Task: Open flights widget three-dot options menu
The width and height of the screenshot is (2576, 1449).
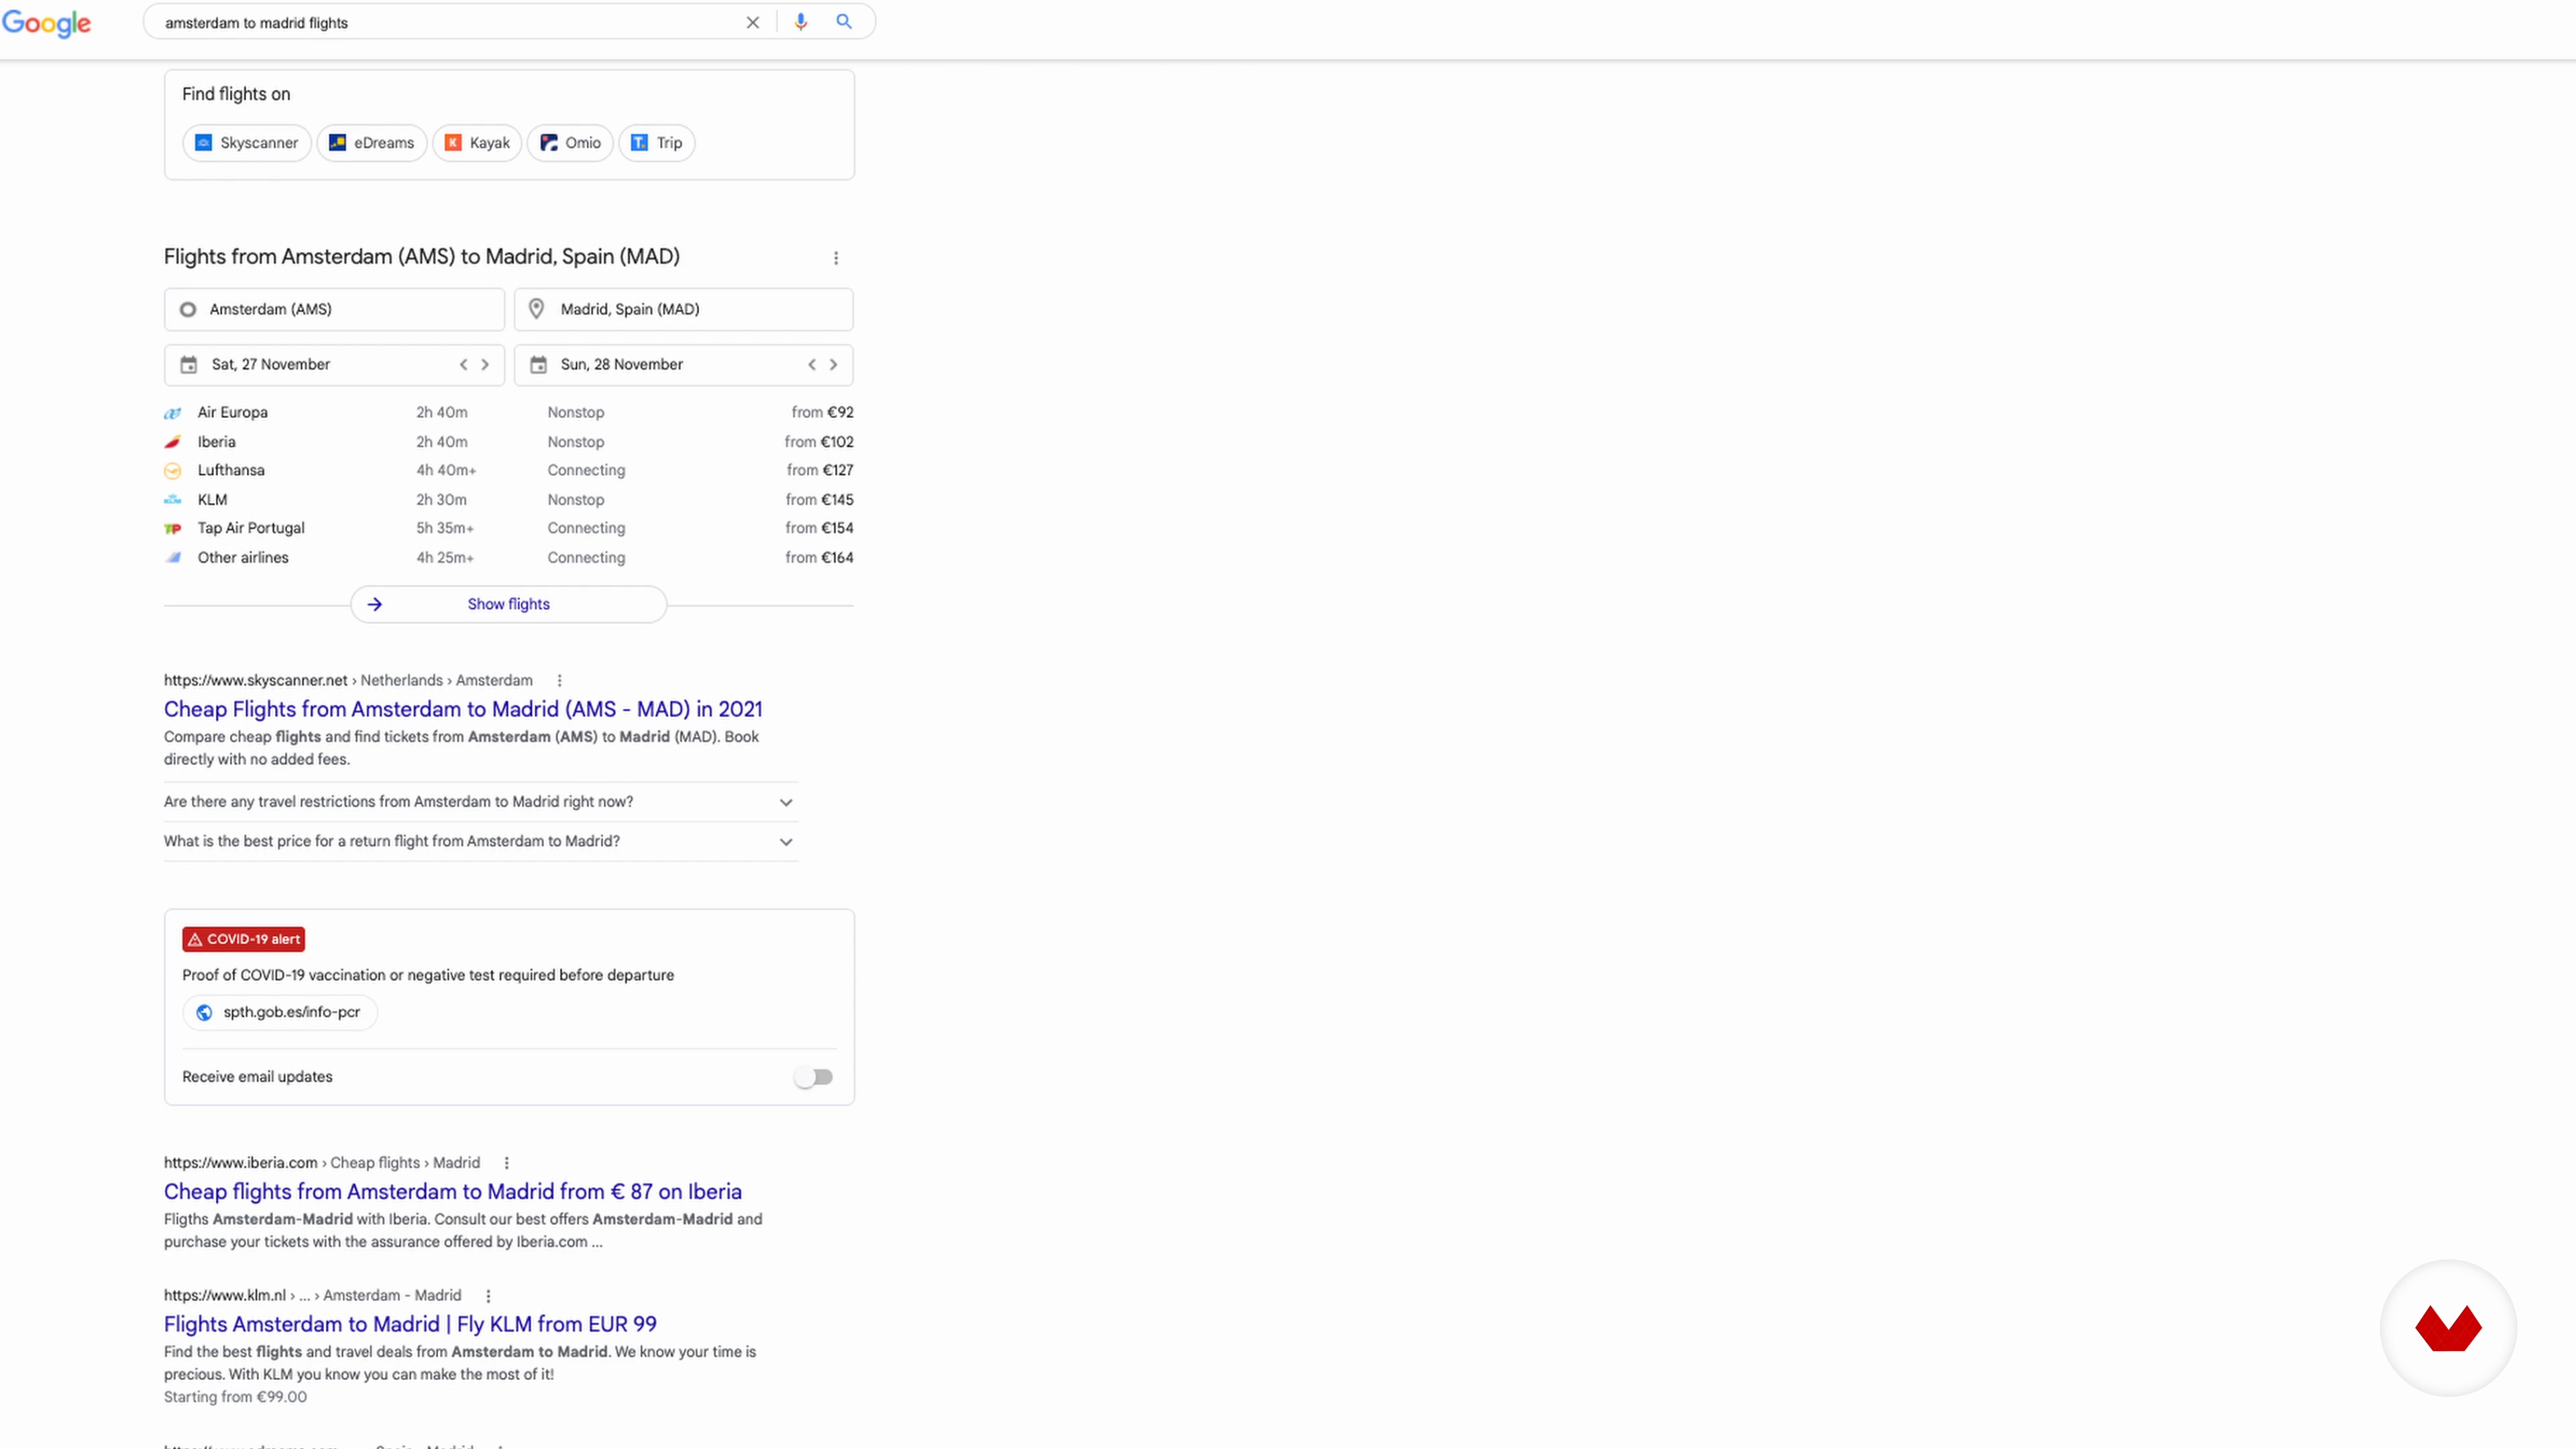Action: pyautogui.click(x=836, y=258)
